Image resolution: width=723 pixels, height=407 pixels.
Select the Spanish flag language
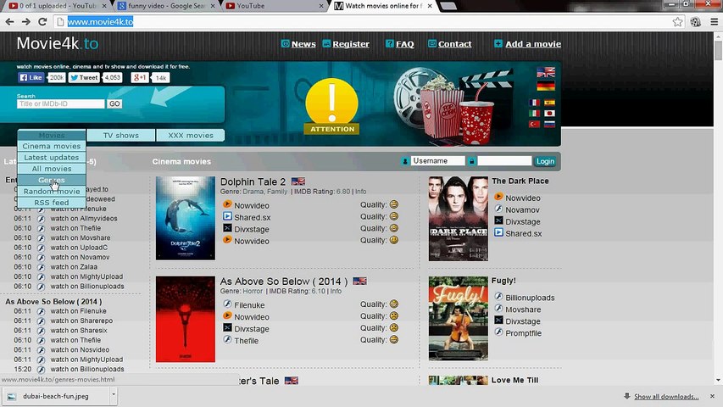[549, 103]
